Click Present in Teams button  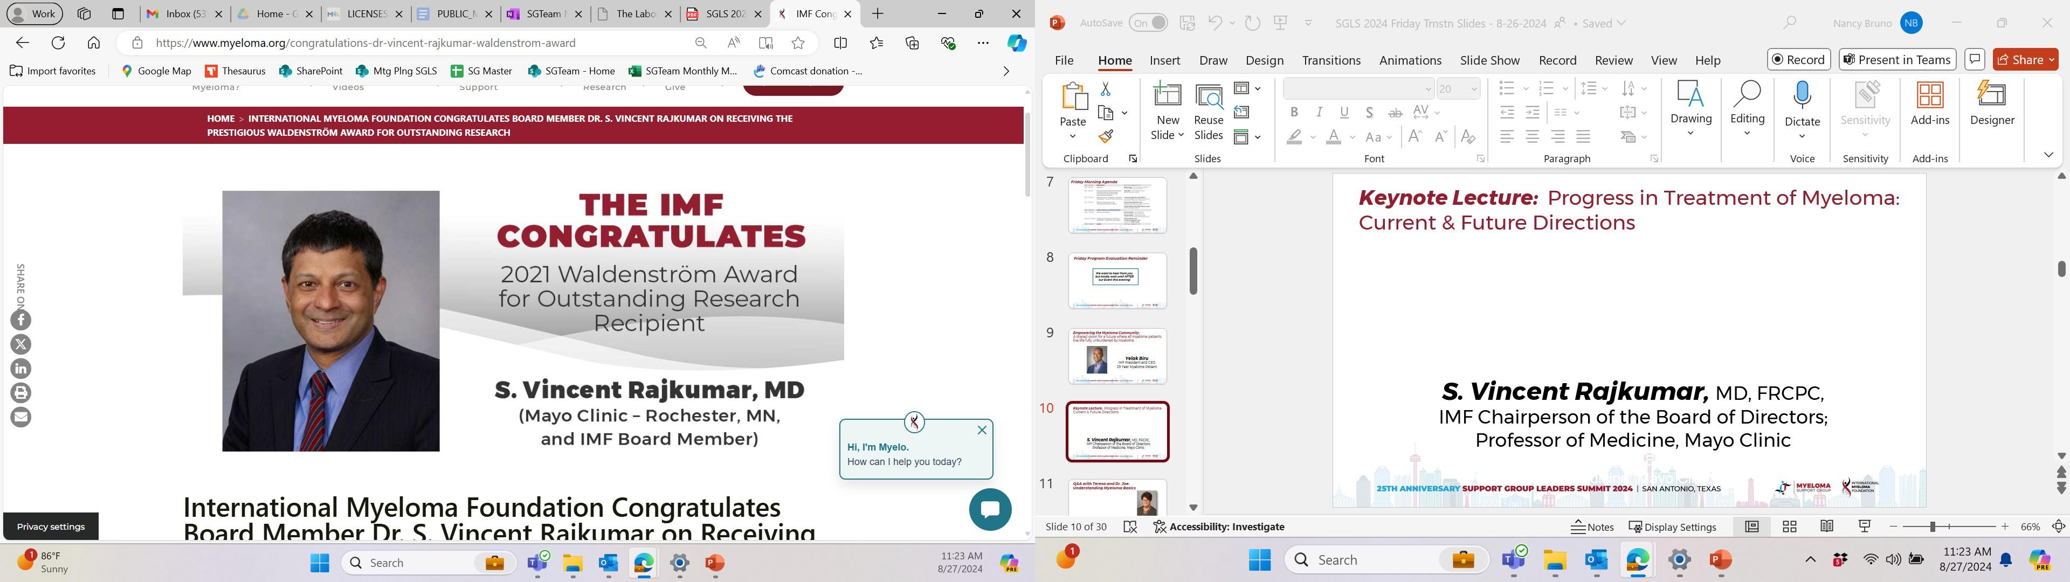(1897, 59)
